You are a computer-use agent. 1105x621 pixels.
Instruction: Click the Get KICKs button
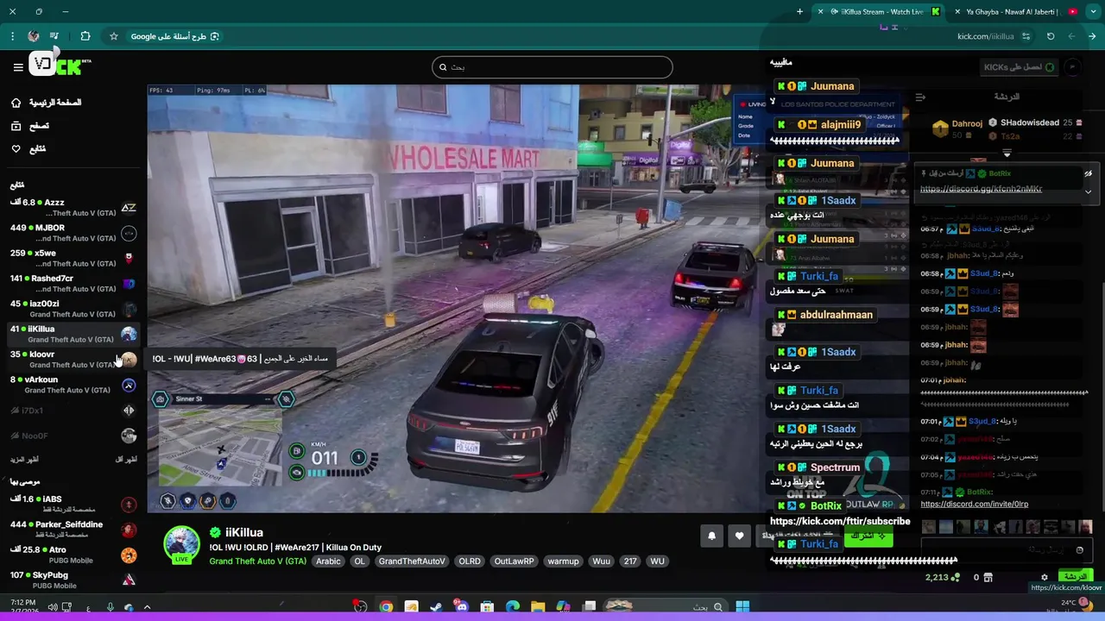[1019, 67]
